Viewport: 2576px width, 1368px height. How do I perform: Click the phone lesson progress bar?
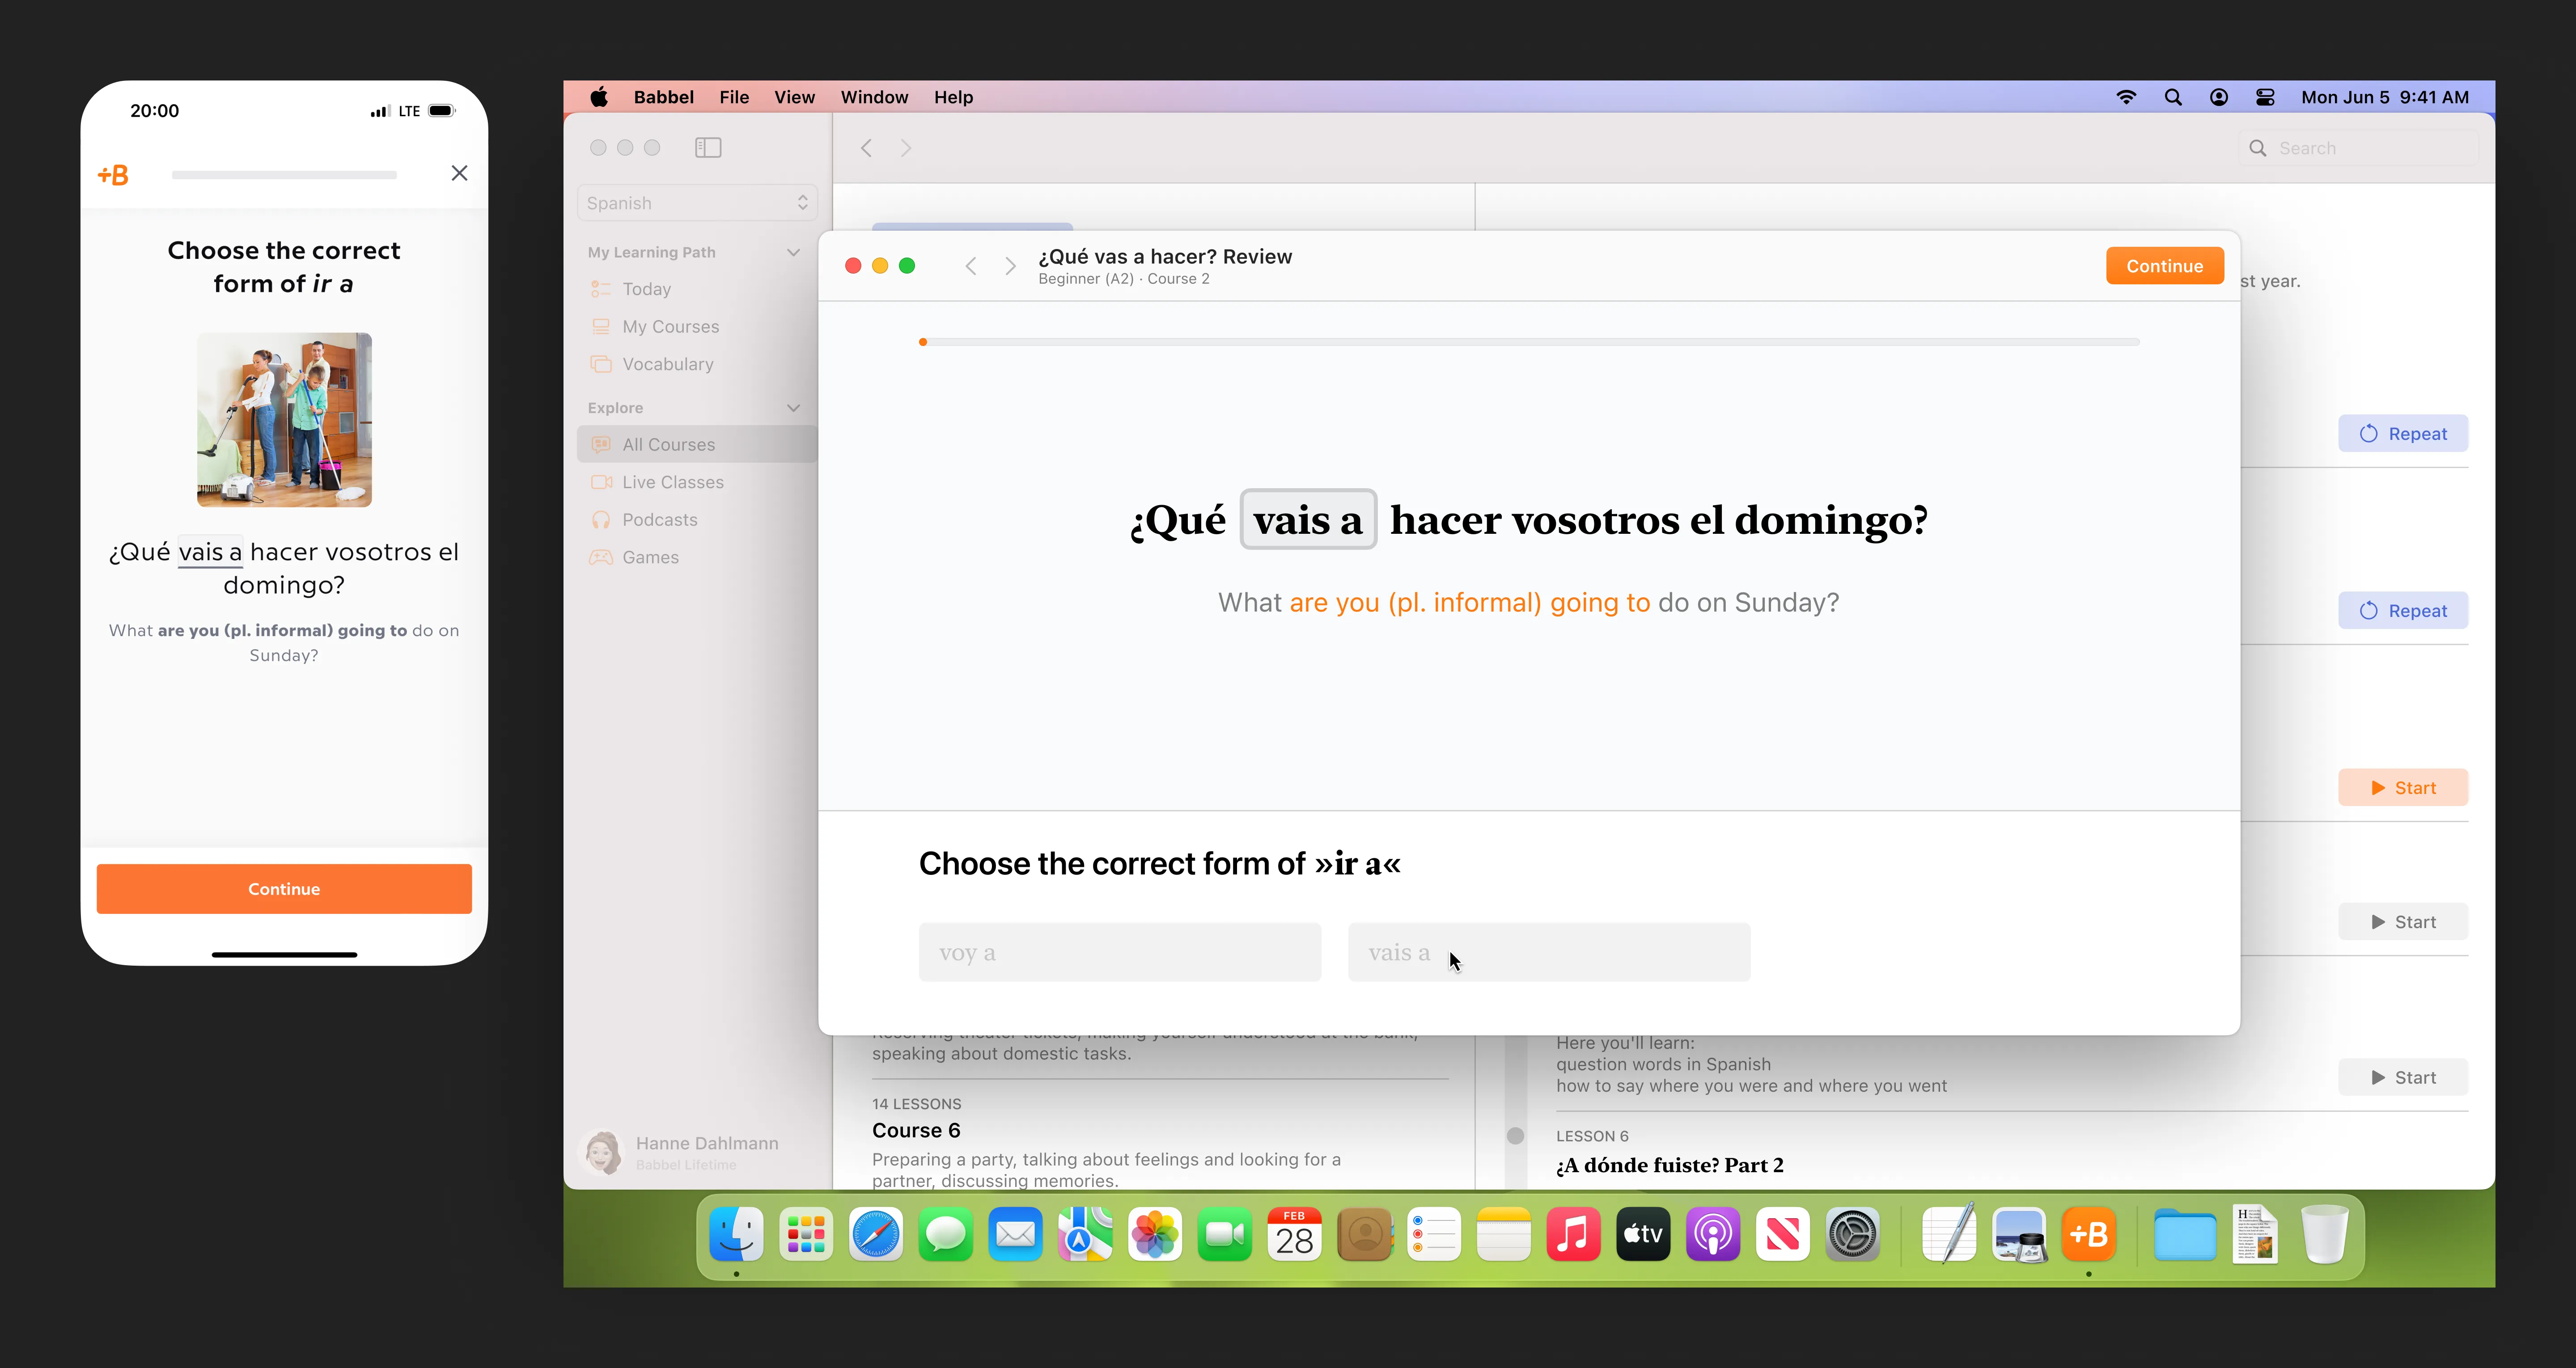pyautogui.click(x=284, y=175)
